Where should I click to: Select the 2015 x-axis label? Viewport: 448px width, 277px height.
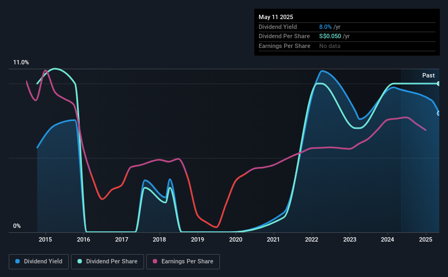pos(45,239)
